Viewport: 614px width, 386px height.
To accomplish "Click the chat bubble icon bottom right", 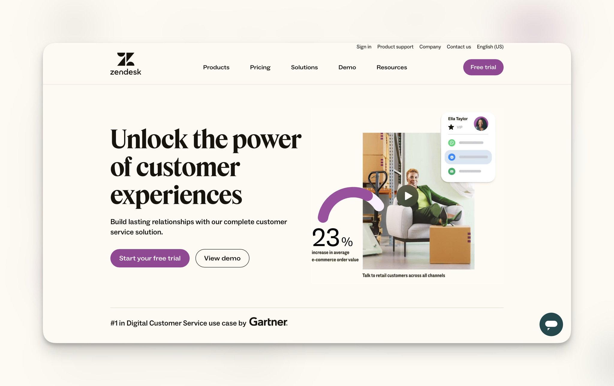I will tap(551, 324).
